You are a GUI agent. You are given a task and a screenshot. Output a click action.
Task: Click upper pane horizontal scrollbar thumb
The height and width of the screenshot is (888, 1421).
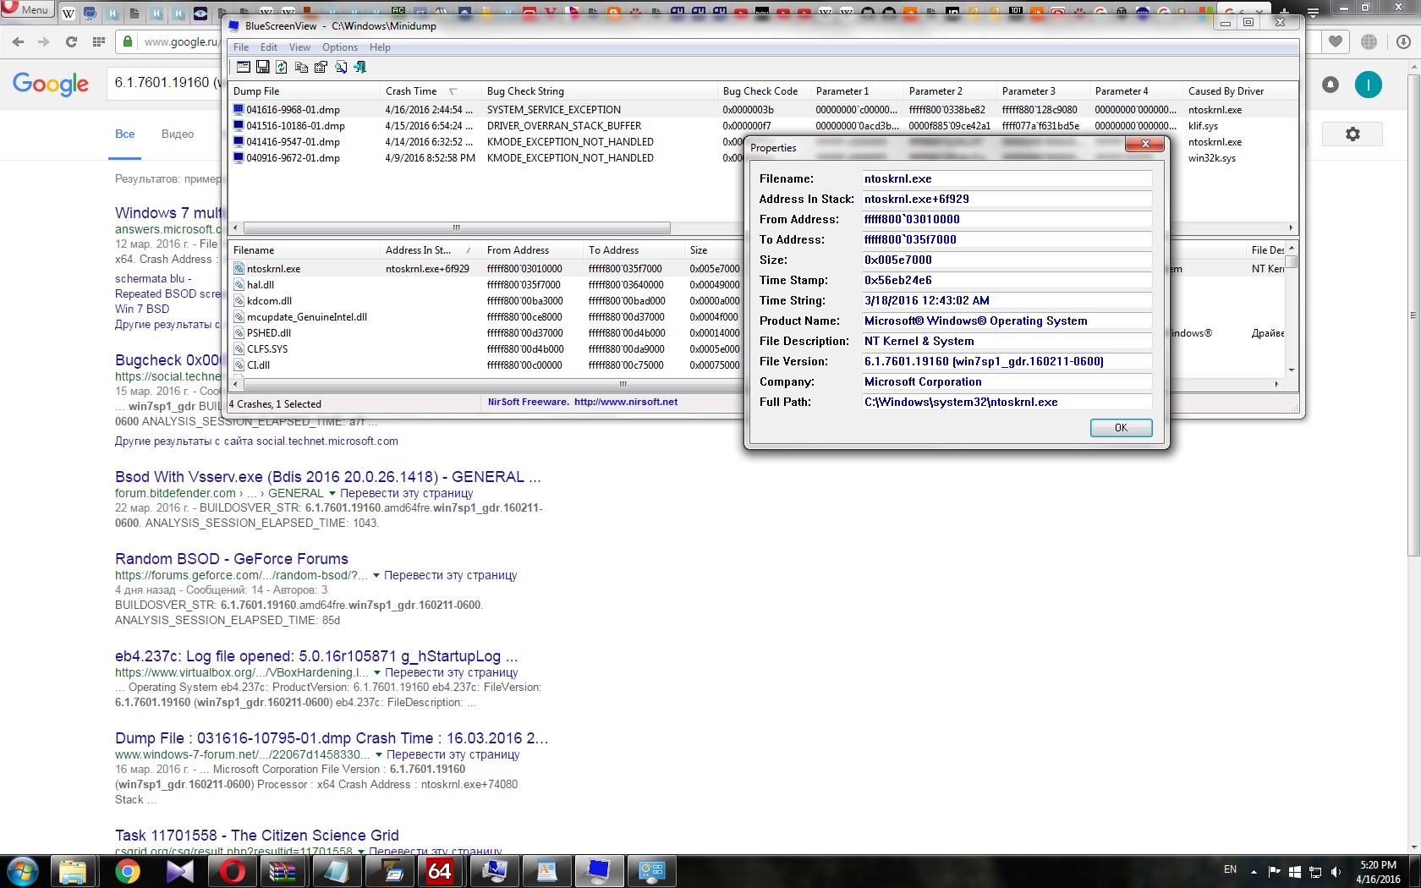click(x=457, y=227)
